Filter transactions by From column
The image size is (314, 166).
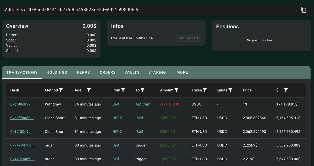(x=123, y=90)
